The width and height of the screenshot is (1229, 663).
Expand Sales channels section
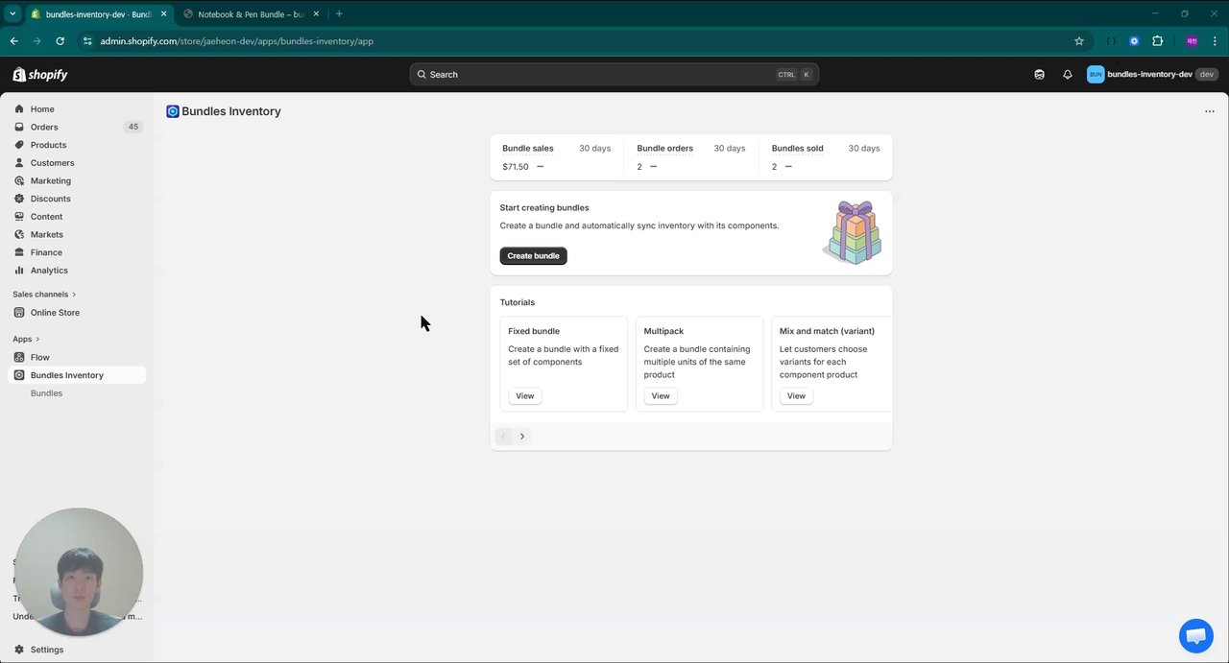44,295
